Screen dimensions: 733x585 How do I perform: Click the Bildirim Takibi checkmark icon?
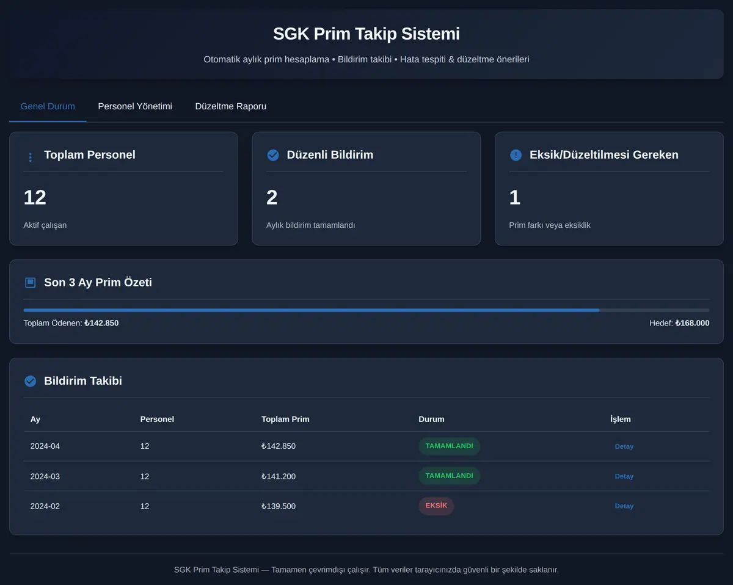click(30, 381)
